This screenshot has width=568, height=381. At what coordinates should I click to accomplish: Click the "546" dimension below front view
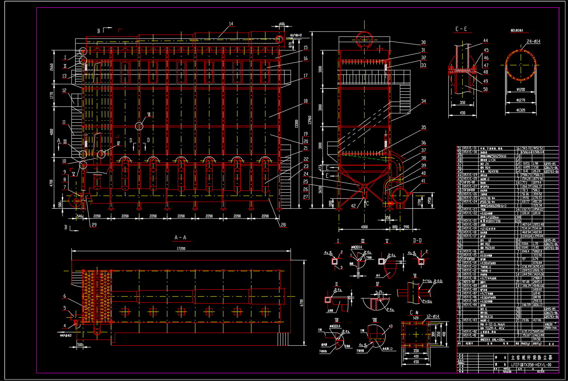click(79, 216)
